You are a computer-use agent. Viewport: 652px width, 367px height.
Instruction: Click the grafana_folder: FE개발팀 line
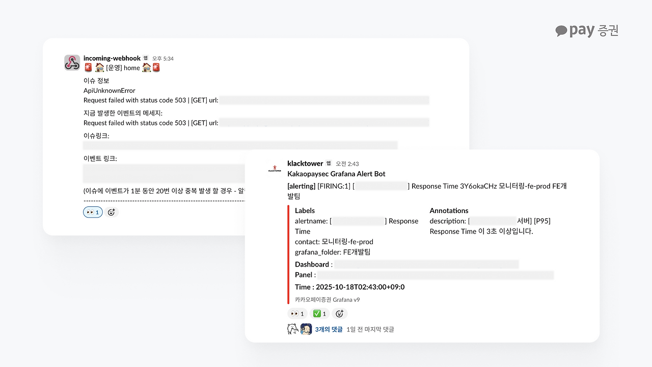333,252
